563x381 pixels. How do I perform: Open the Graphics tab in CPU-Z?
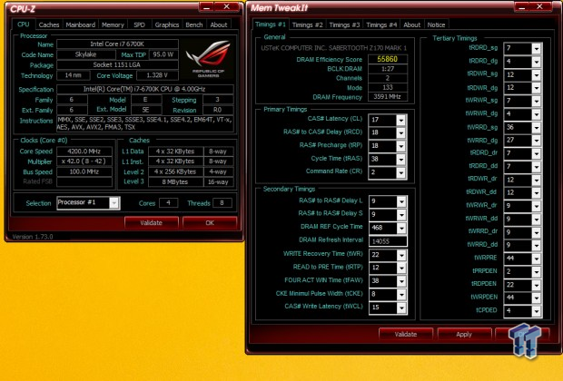[167, 24]
